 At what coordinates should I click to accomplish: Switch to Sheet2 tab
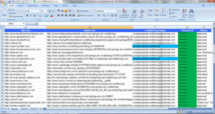click(24, 109)
